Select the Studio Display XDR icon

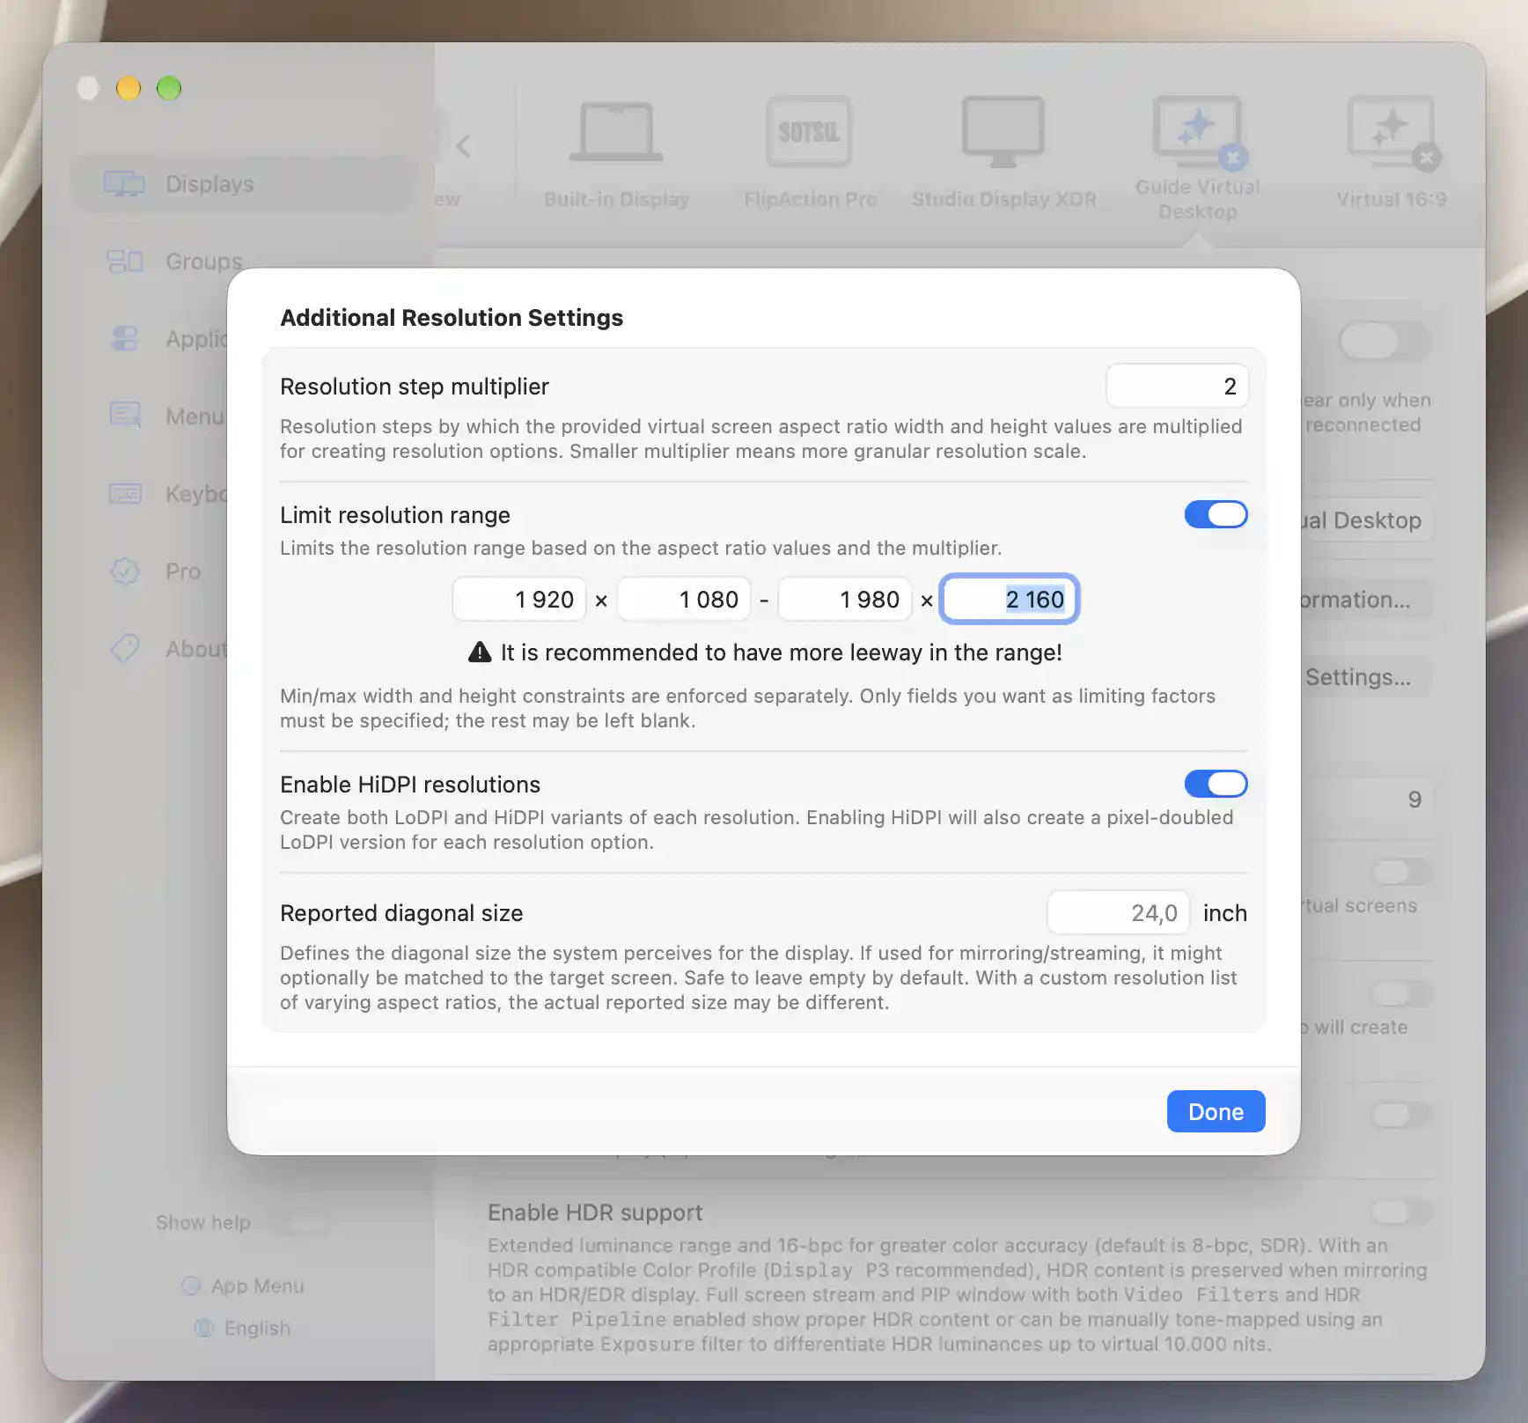1003,132
